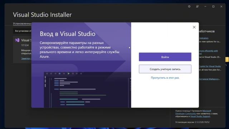Click the feedback icon in title bar
The image size is (229, 129).
point(197,6)
